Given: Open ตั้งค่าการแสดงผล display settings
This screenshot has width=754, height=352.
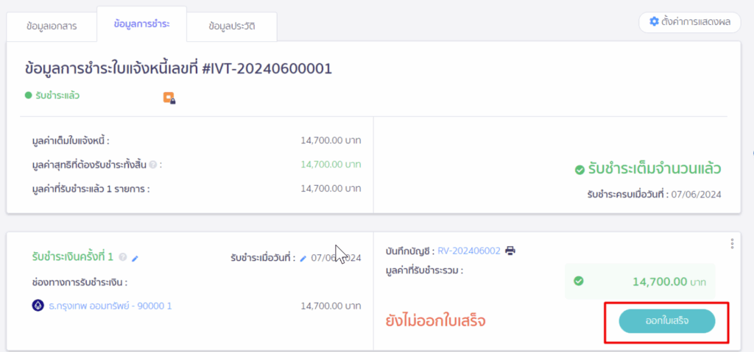Looking at the screenshot, I should [x=689, y=22].
